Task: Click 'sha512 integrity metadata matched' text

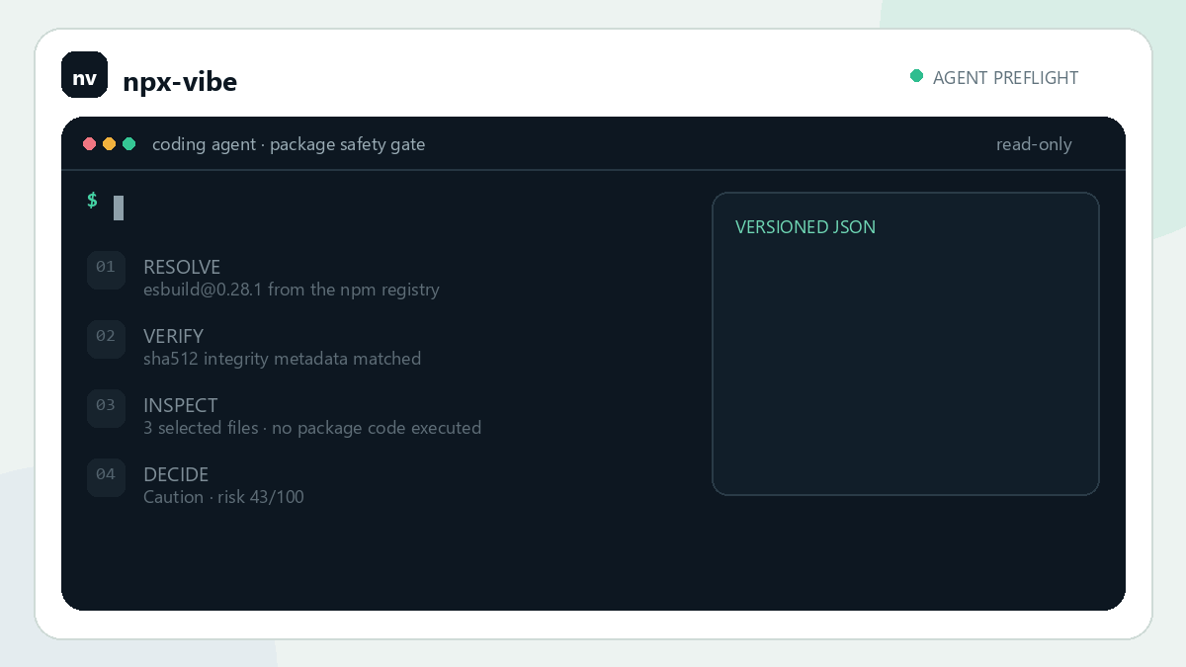Action: [x=283, y=359]
